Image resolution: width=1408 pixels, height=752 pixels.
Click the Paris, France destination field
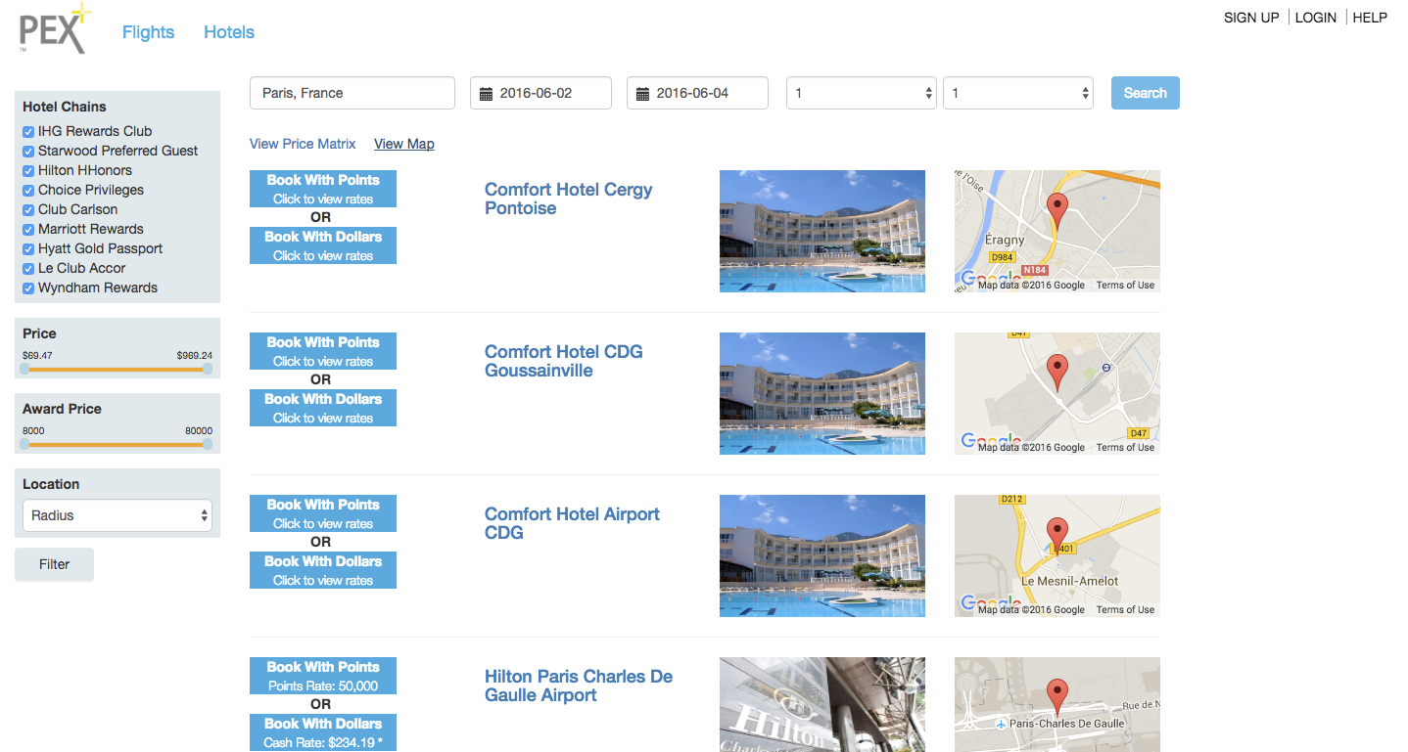[x=352, y=93]
